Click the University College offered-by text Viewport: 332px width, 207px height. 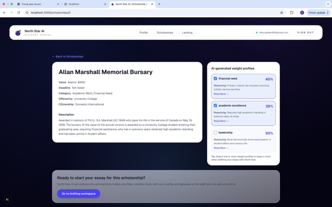[86, 99]
